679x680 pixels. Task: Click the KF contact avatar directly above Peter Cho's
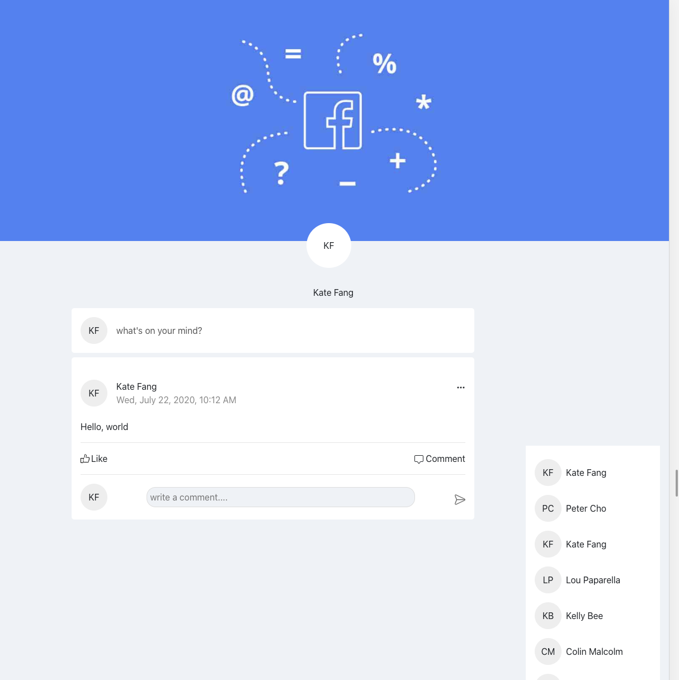coord(548,473)
